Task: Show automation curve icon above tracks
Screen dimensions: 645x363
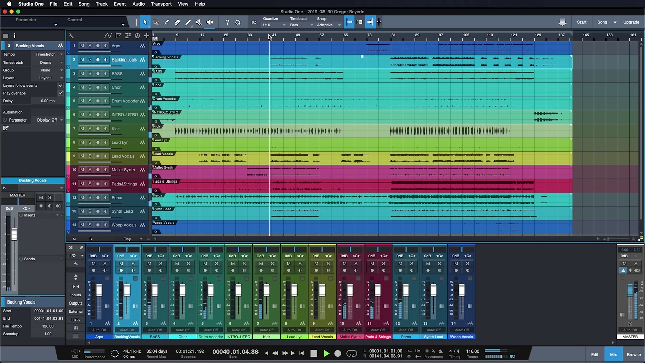Action: pyautogui.click(x=108, y=36)
